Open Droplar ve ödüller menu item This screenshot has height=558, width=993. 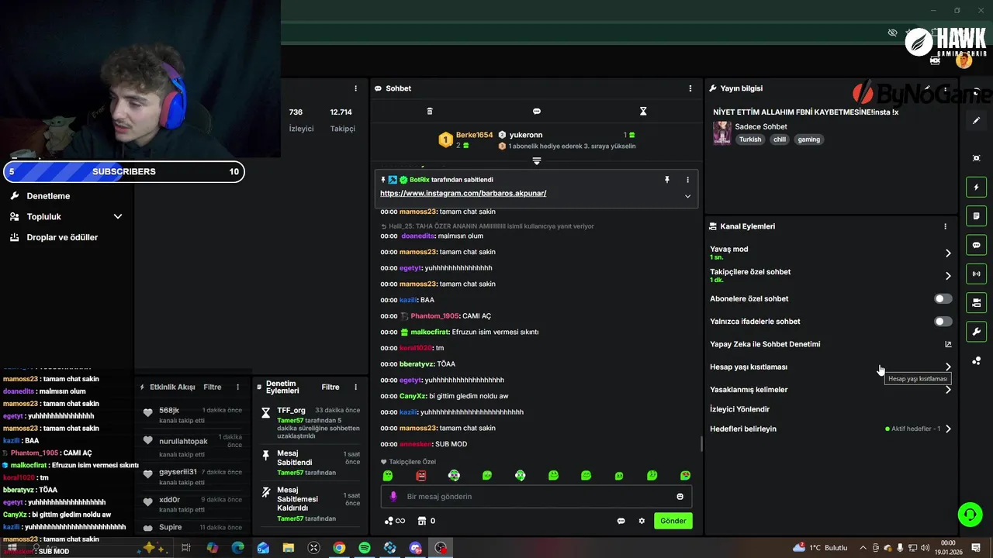pyautogui.click(x=62, y=237)
